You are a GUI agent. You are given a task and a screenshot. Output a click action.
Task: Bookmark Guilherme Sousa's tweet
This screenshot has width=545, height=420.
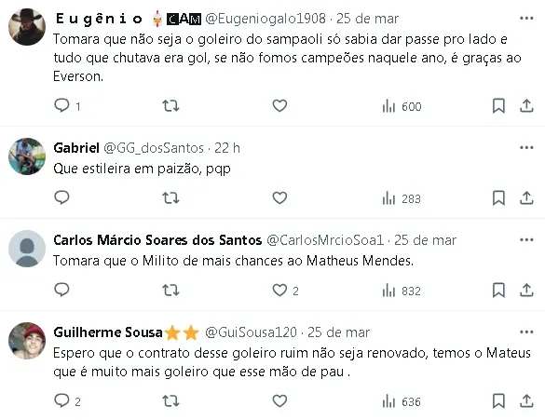tap(498, 400)
